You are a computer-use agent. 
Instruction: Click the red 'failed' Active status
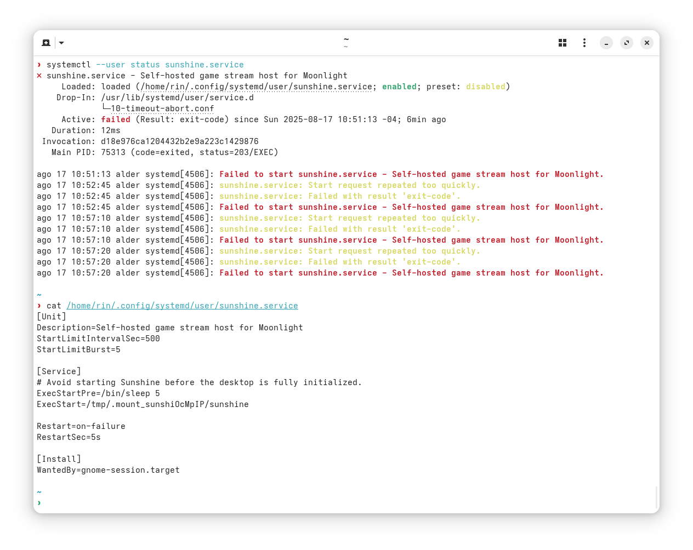pos(116,119)
